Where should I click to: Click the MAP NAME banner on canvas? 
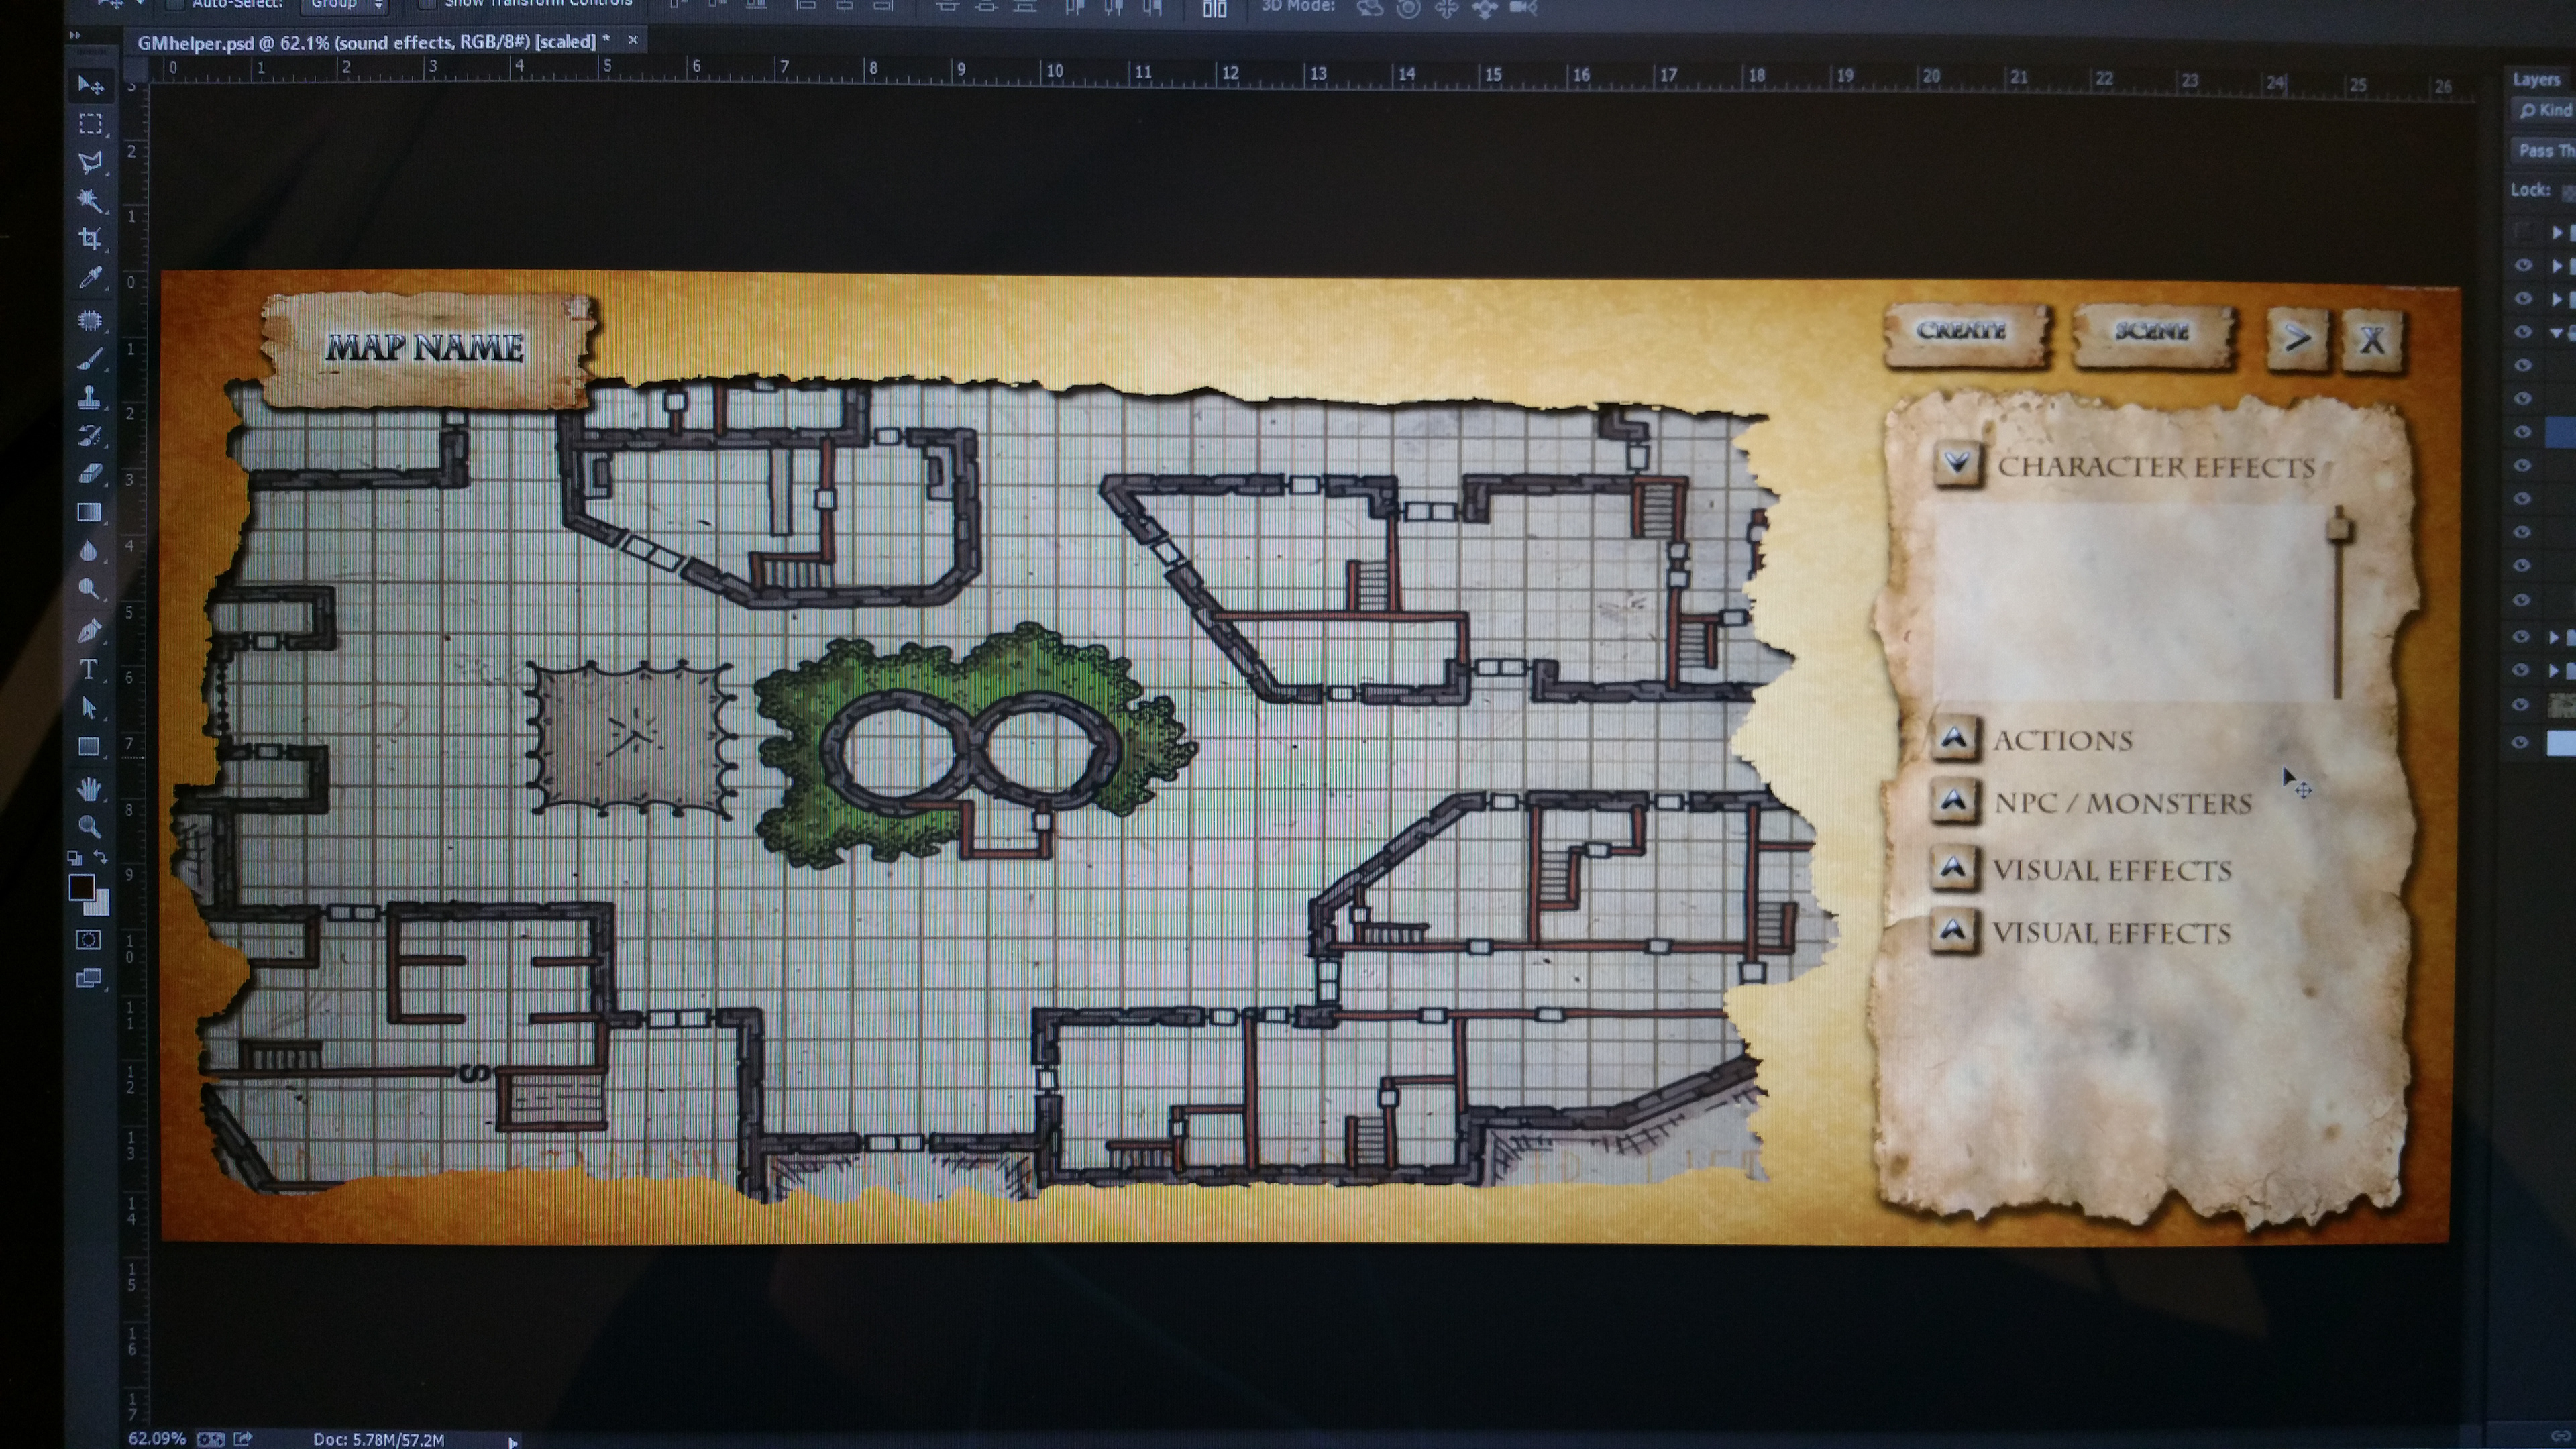click(427, 349)
